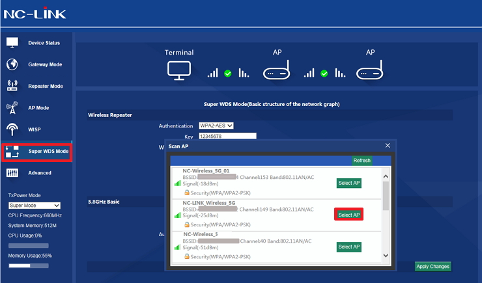Screen dimensions: 482x283
Task: Click green check between Terminal and AP
Action: [x=228, y=74]
